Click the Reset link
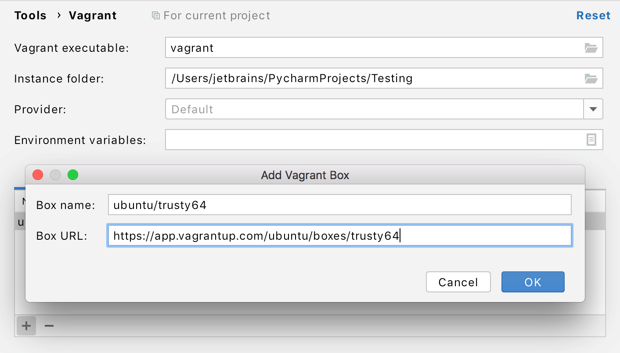Screen dimensions: 620x353 593,15
